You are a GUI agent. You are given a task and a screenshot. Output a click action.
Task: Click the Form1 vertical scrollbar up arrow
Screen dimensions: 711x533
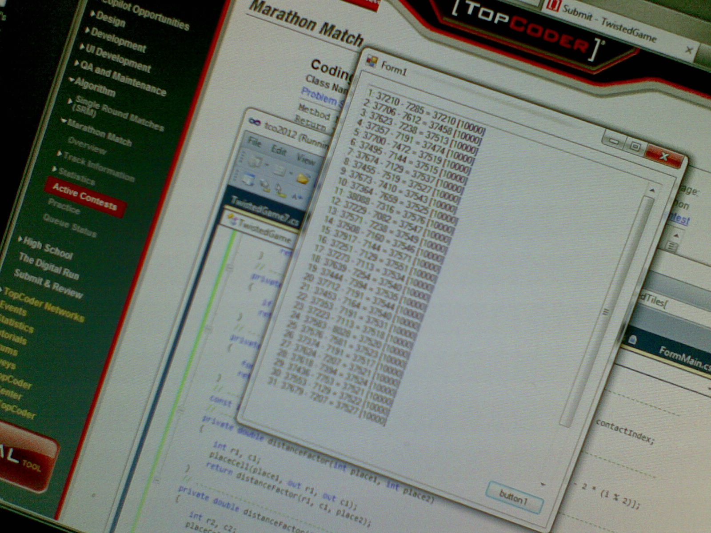[x=652, y=190]
